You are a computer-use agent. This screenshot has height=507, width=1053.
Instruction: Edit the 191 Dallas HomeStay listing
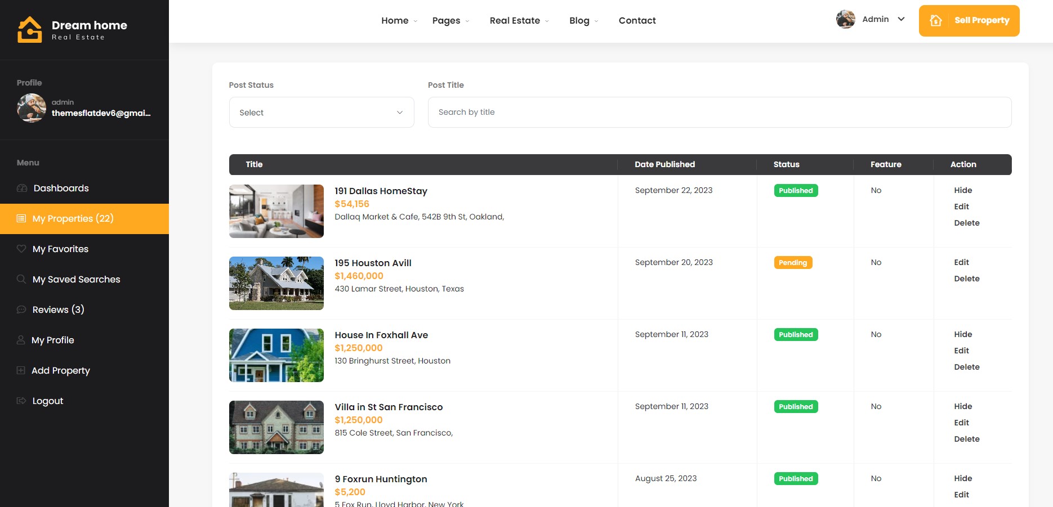pyautogui.click(x=961, y=207)
